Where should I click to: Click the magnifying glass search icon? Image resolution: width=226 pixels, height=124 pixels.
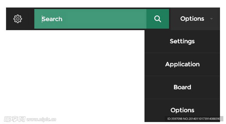[158, 19]
